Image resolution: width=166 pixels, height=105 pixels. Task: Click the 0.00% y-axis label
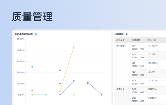click(21, 95)
